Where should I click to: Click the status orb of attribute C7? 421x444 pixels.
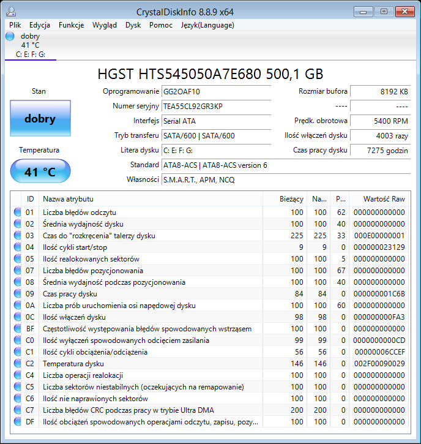pyautogui.click(x=17, y=410)
